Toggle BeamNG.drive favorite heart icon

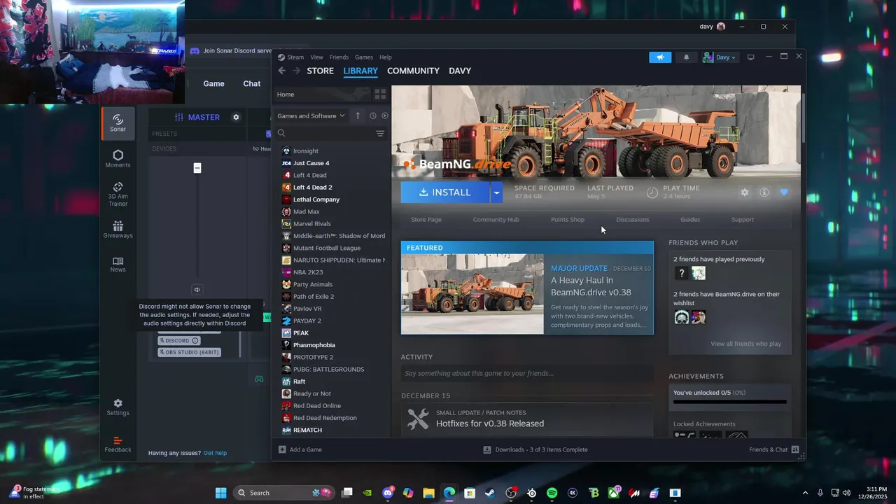[x=784, y=192]
